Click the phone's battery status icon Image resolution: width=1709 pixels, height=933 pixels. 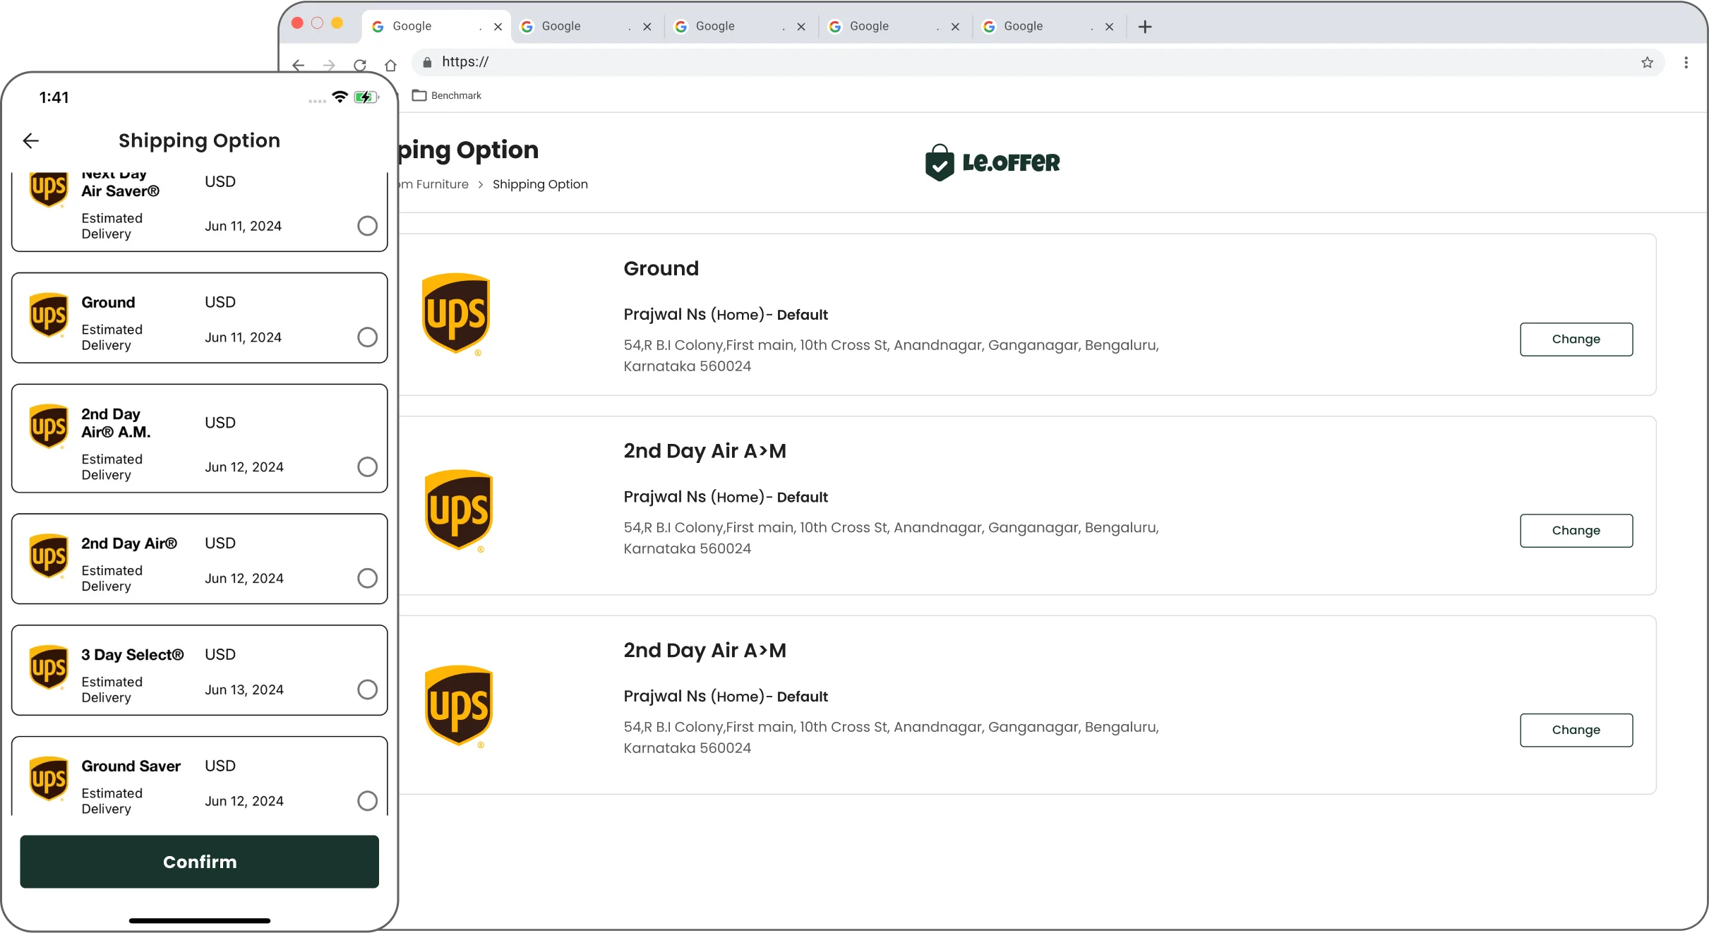coord(366,97)
